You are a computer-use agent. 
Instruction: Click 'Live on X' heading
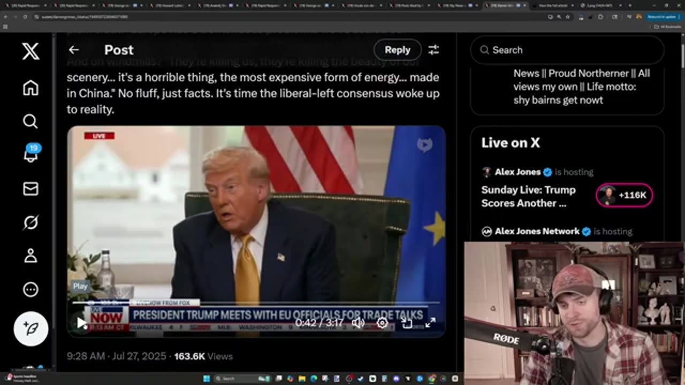point(510,143)
